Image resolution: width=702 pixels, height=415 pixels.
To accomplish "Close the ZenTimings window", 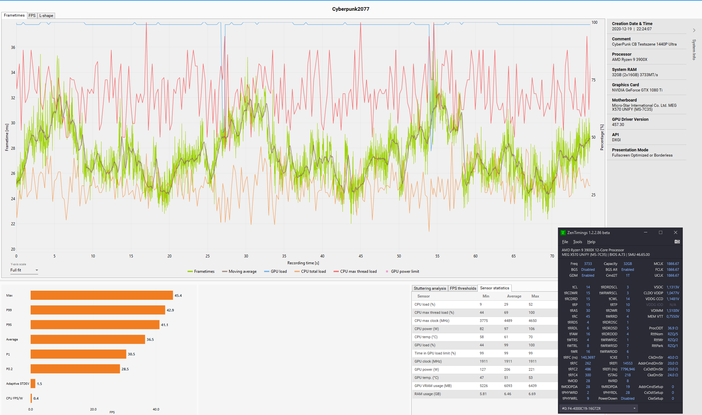I will (x=676, y=232).
